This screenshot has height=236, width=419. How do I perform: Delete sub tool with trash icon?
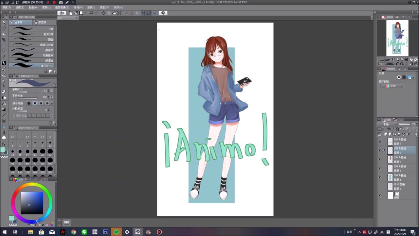coord(54,71)
